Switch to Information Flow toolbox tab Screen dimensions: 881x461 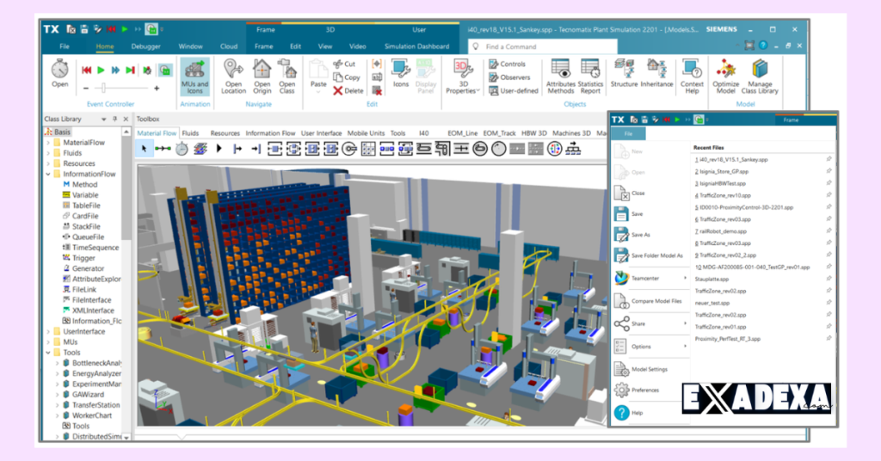tap(270, 133)
